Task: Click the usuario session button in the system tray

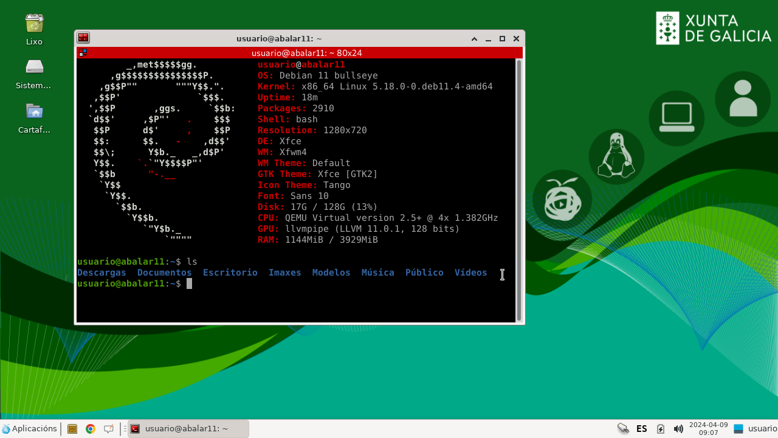Action: tap(754, 428)
